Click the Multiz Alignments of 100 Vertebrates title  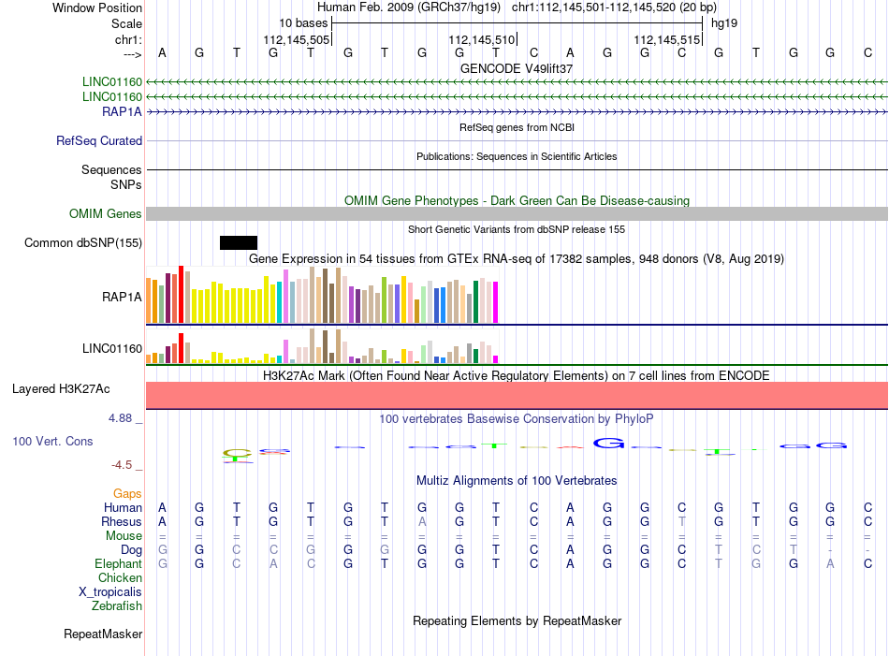[517, 481]
